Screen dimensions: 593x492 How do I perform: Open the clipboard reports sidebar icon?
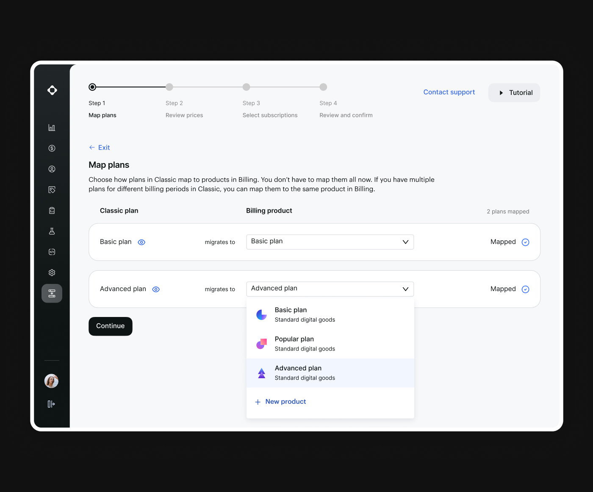[52, 211]
